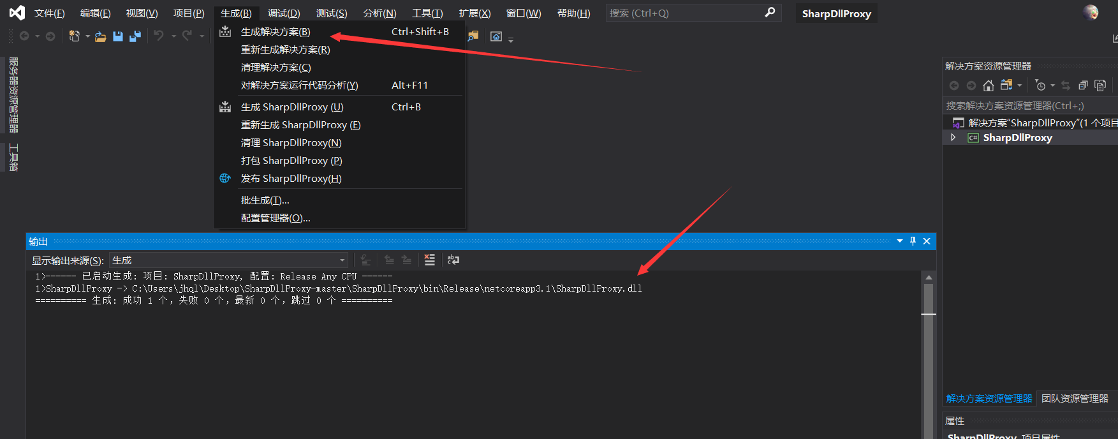The image size is (1118, 439).
Task: Click the sync with active document icon
Action: point(1066,86)
